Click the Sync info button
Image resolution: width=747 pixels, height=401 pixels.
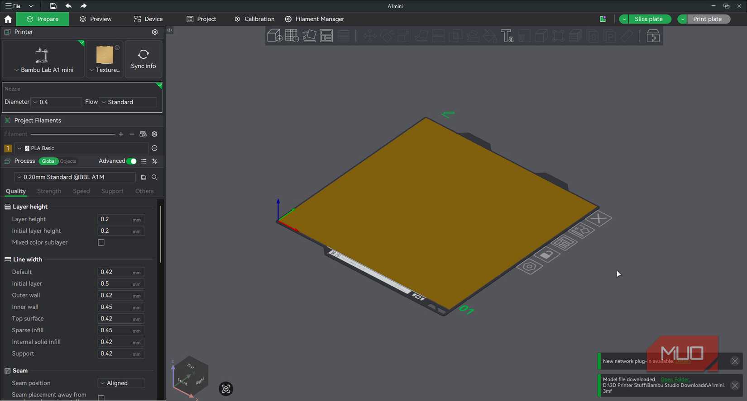(x=144, y=59)
